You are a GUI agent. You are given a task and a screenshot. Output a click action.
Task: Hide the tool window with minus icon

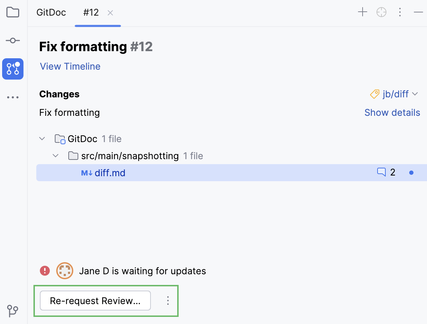(418, 12)
